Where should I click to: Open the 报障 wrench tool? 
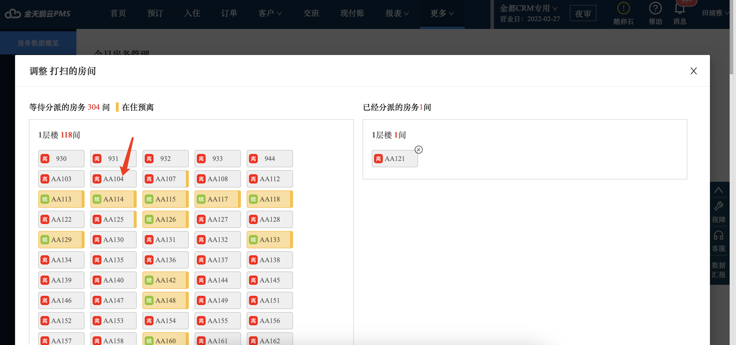pyautogui.click(x=718, y=206)
